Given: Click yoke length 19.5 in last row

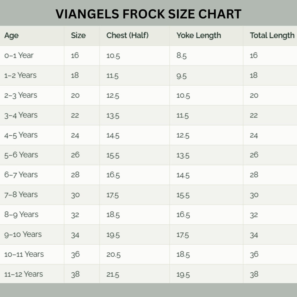Looking at the screenshot, I should point(183,274).
